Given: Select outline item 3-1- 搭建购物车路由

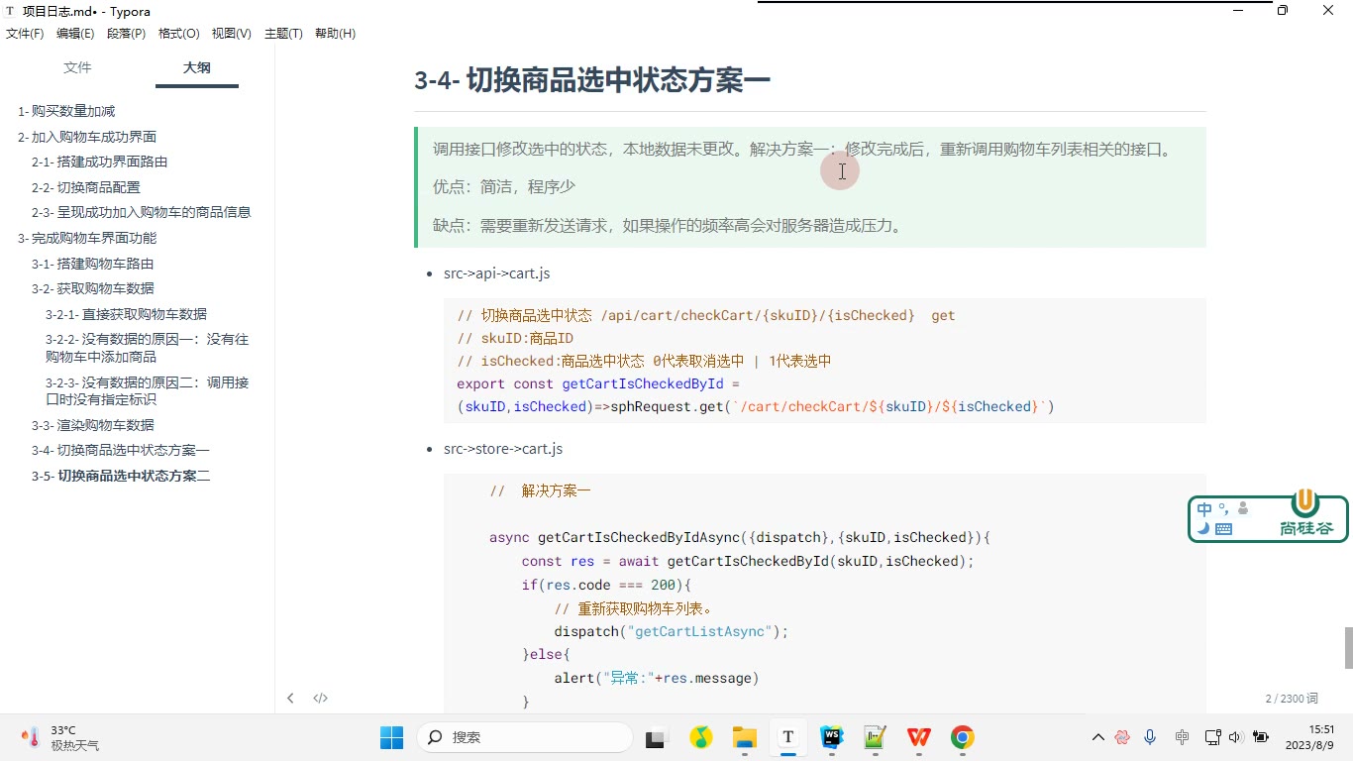Looking at the screenshot, I should [x=93, y=264].
